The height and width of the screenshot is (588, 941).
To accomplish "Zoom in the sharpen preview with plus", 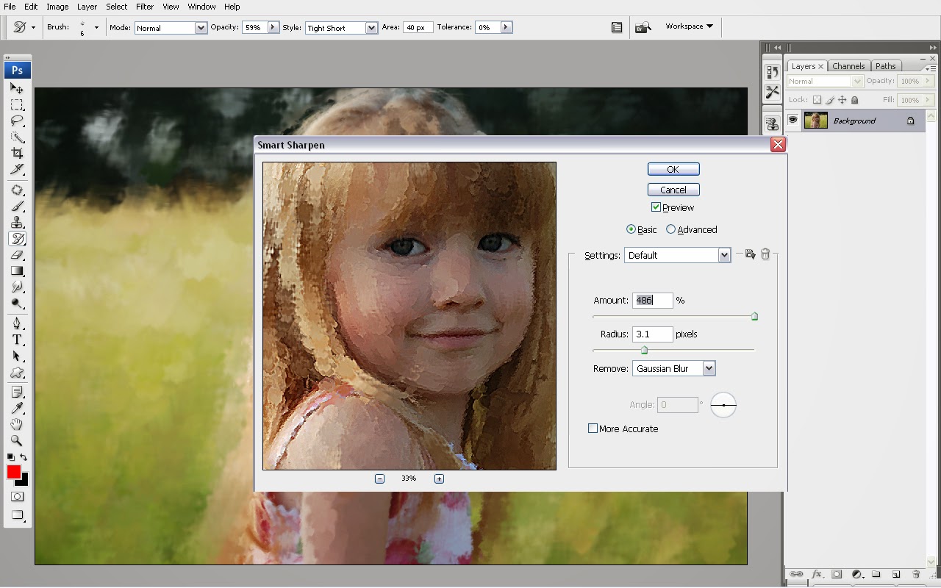I will coord(439,478).
